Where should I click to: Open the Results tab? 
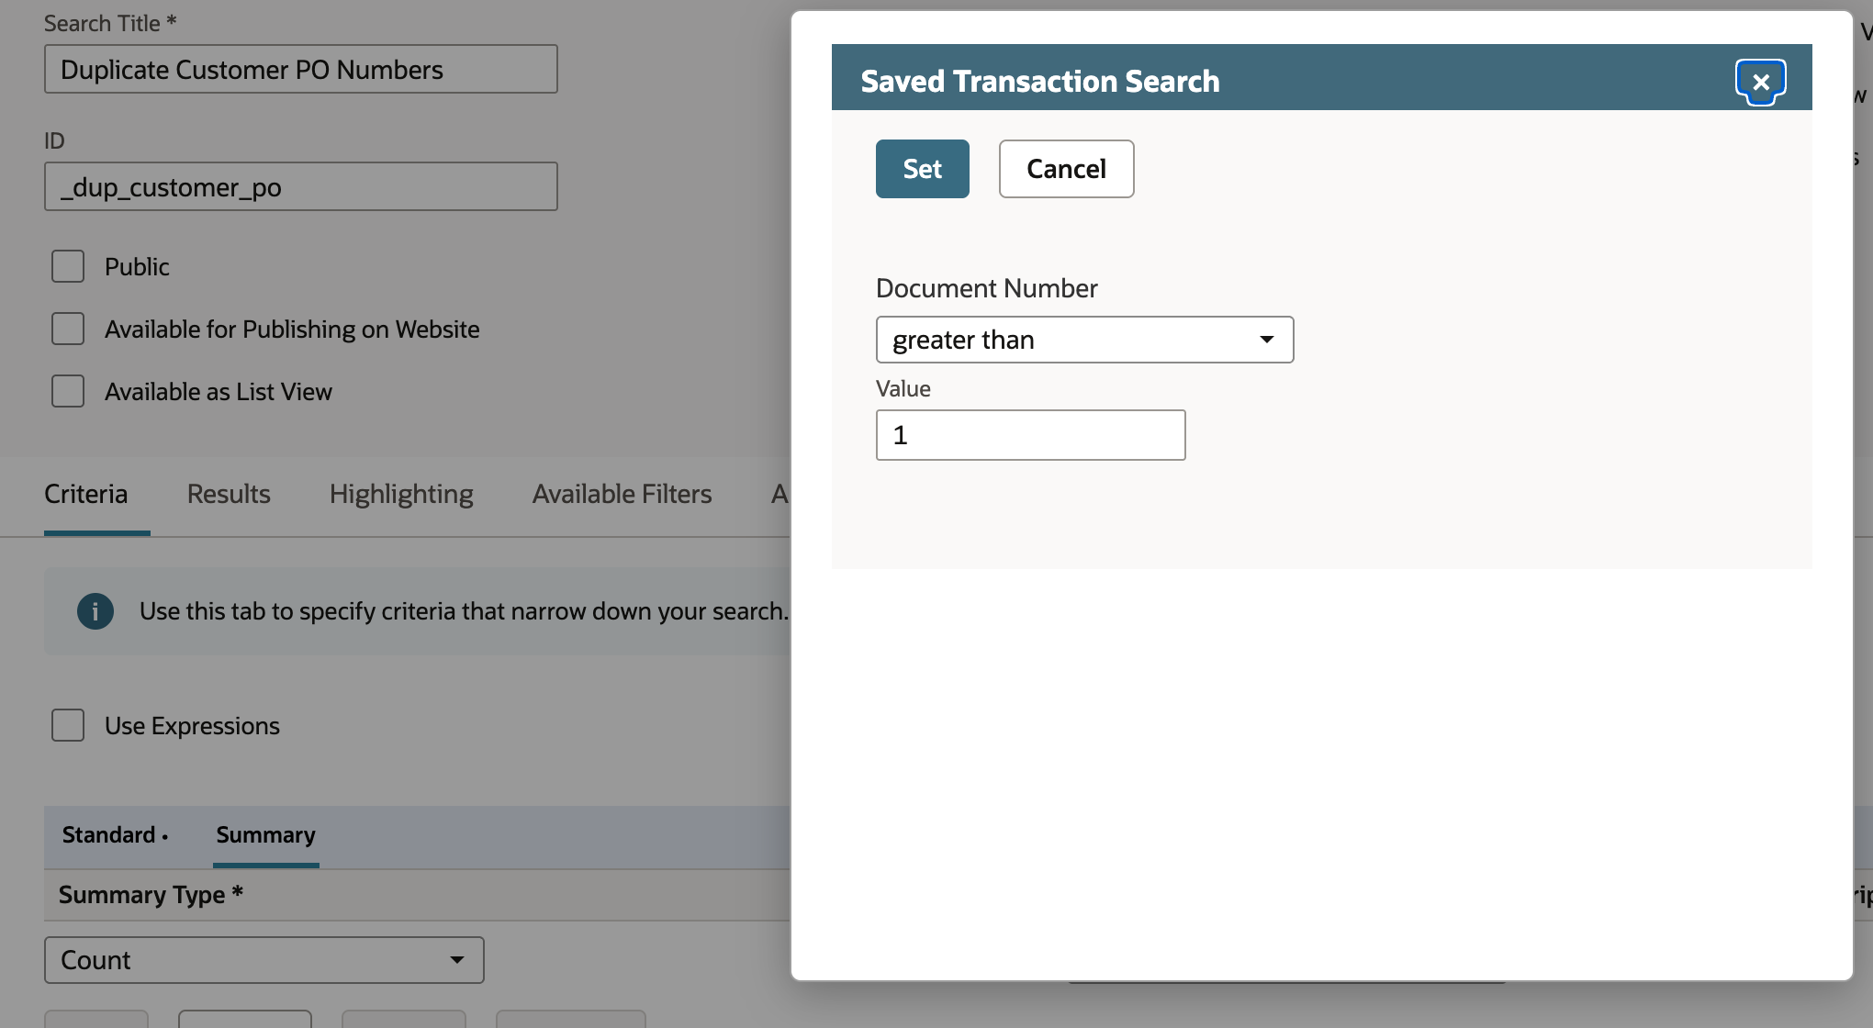tap(229, 494)
